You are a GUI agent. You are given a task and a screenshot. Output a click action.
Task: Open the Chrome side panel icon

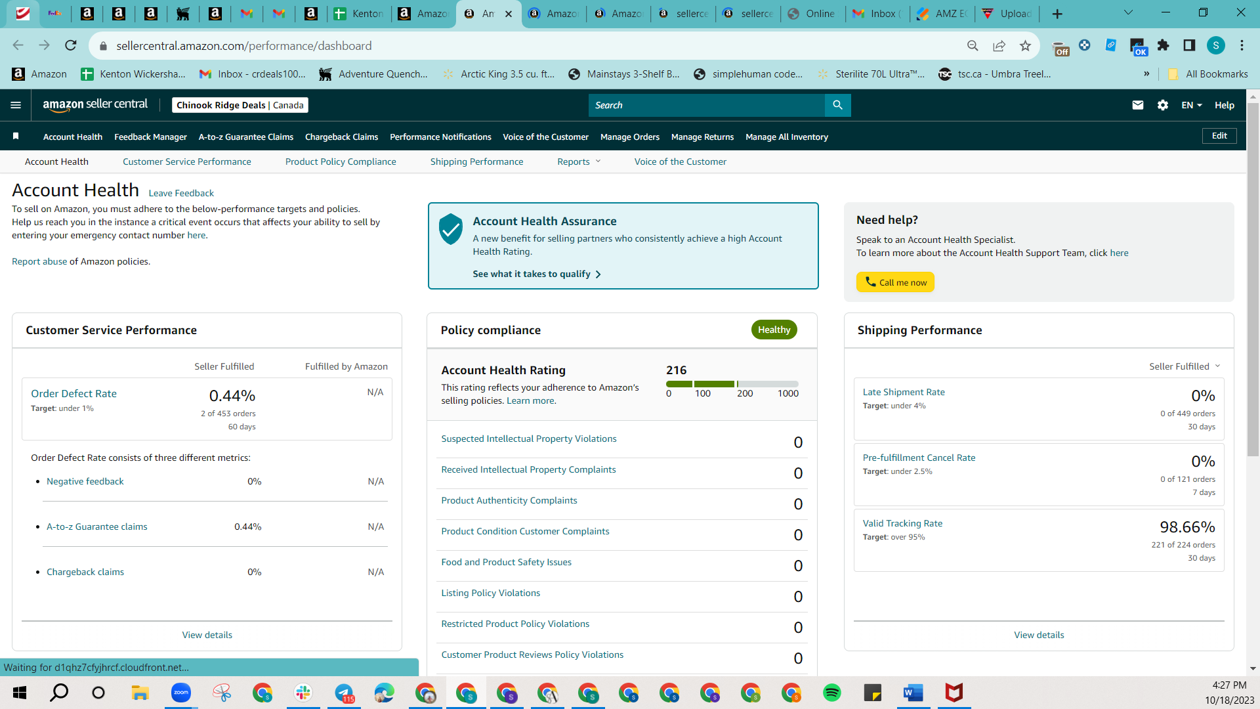point(1189,45)
